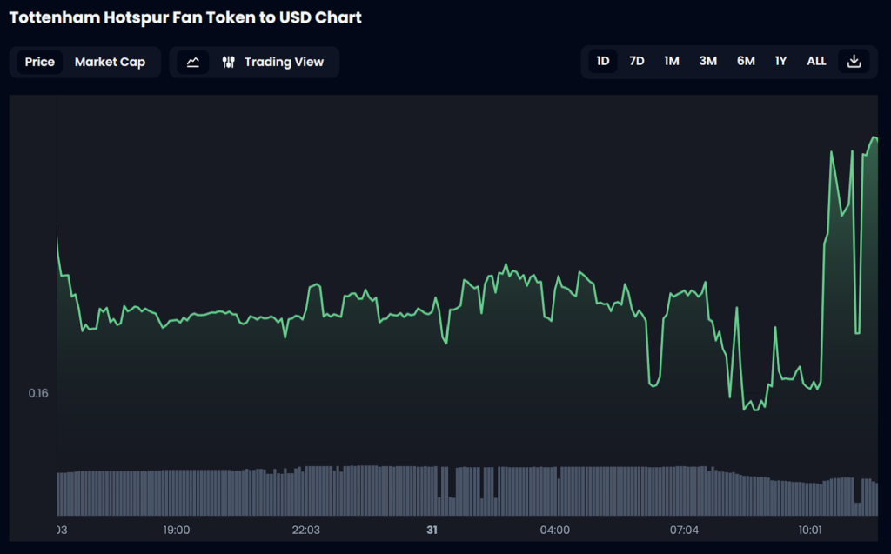Display ALL time price history
The image size is (891, 554).
[816, 61]
